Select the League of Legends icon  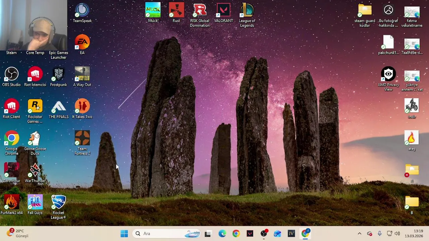click(247, 15)
